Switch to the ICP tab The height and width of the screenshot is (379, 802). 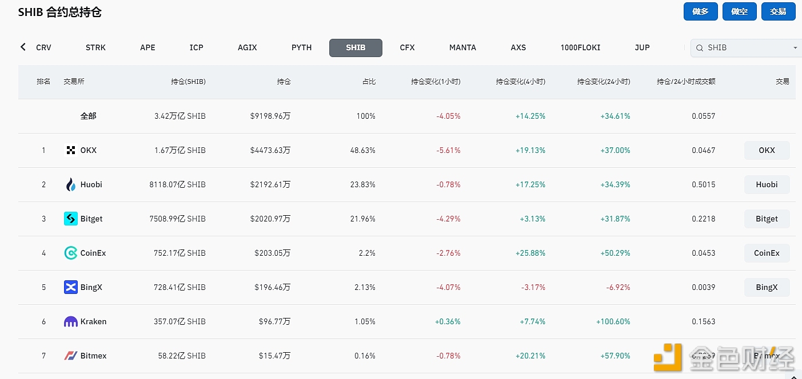coord(197,48)
